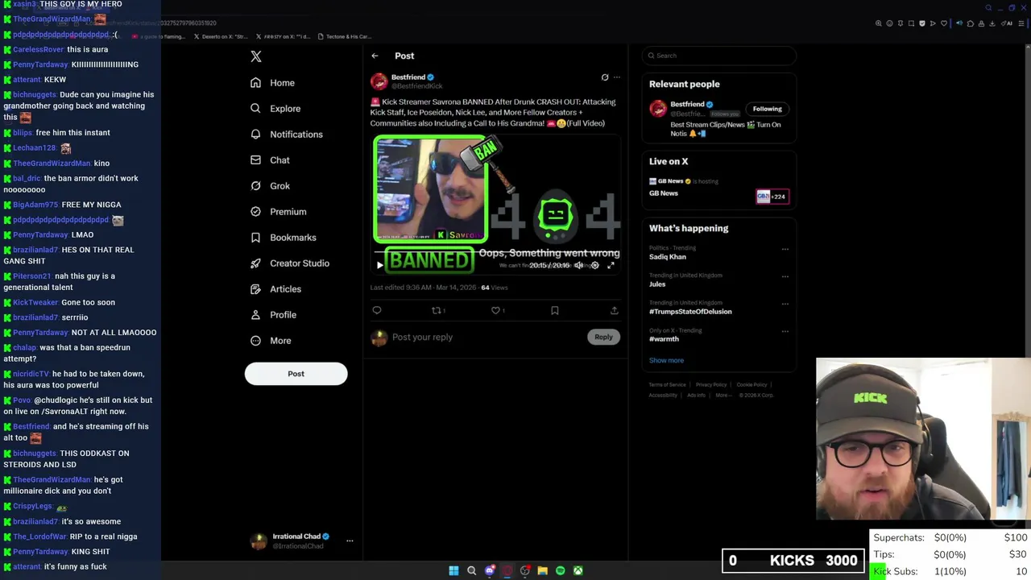Open the Cookie Policy footer link
This screenshot has width=1031, height=580.
(752, 385)
